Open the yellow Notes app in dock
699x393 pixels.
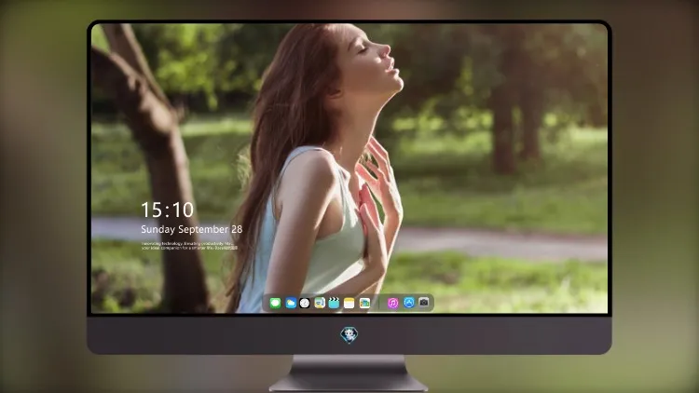click(349, 304)
